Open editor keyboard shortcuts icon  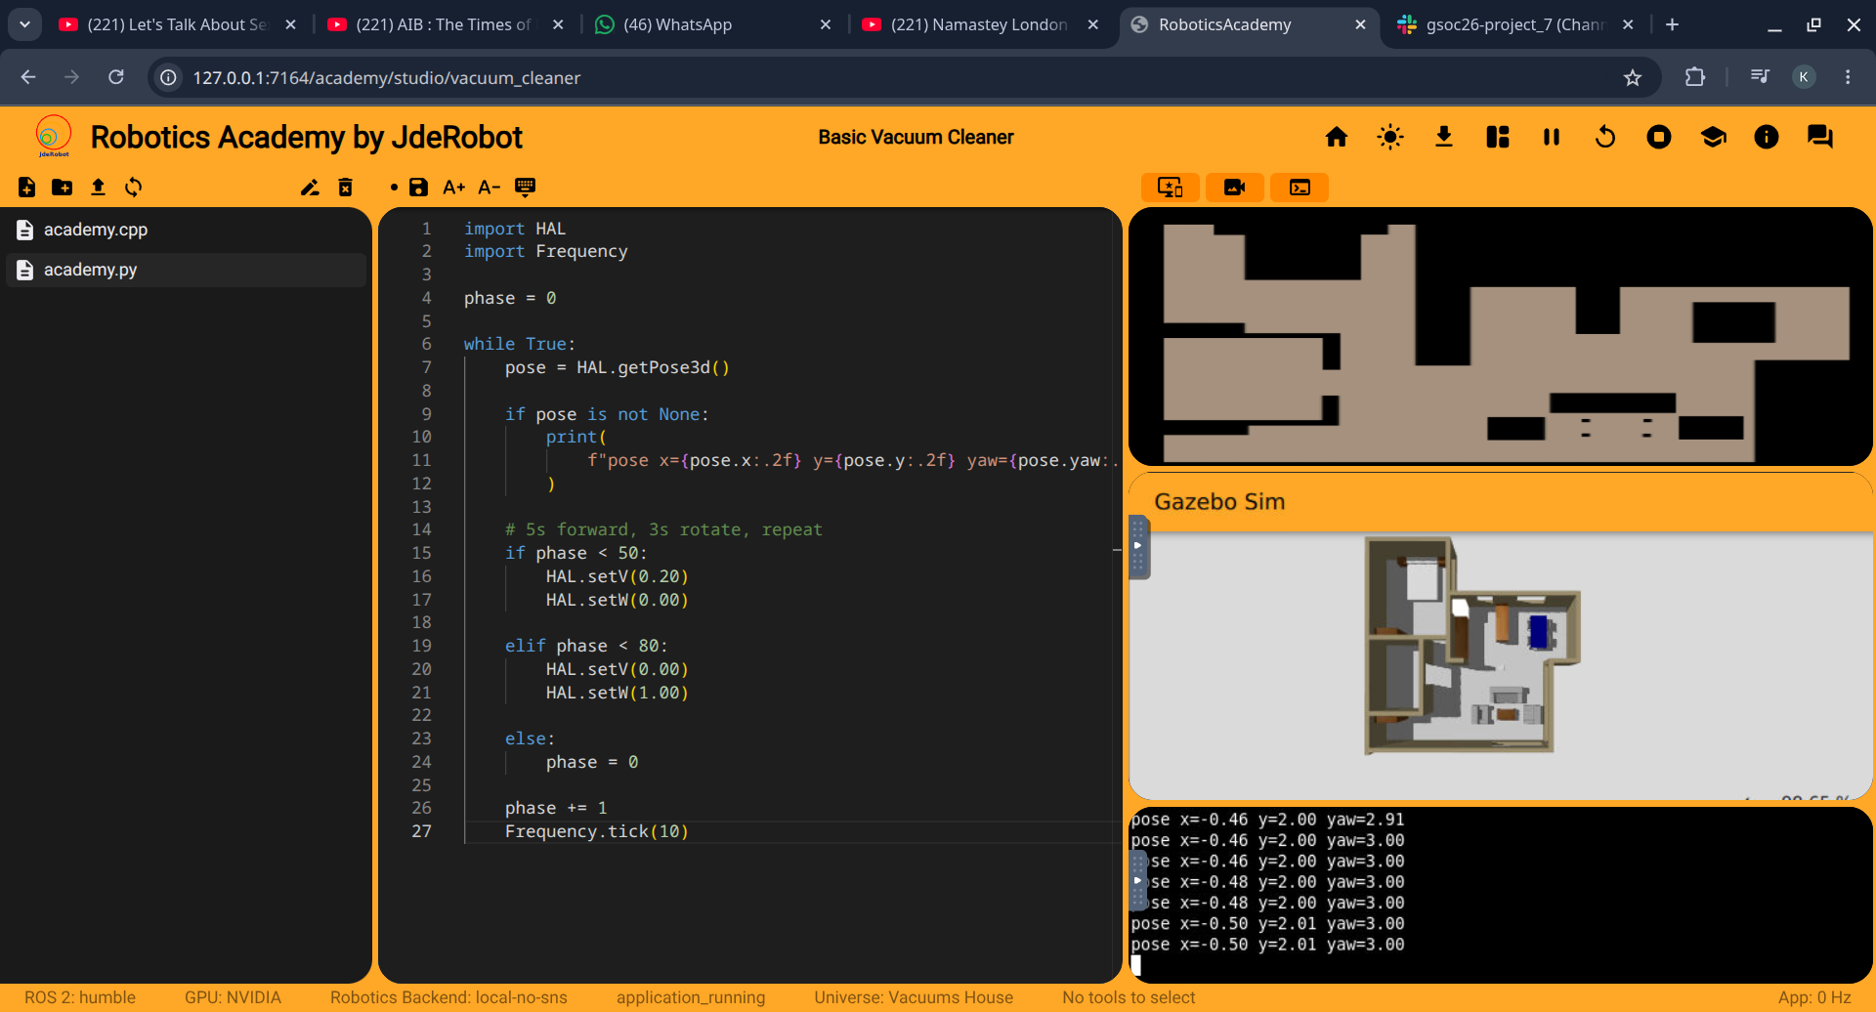(x=525, y=188)
